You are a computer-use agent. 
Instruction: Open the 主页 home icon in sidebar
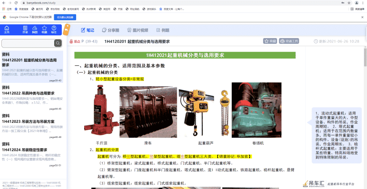point(7,30)
